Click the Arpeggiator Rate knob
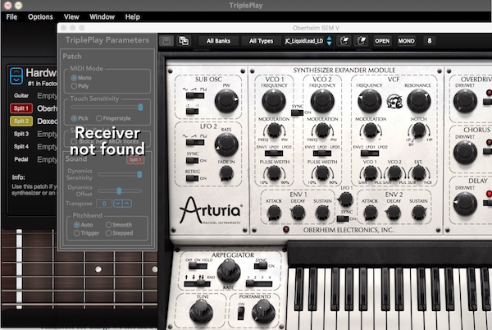The image size is (492, 330). (229, 271)
